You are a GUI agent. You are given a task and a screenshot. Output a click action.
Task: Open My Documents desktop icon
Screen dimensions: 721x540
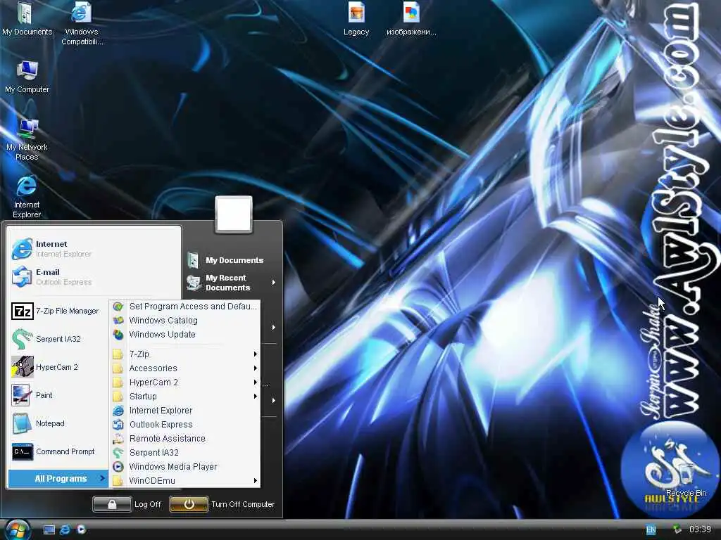[27, 19]
